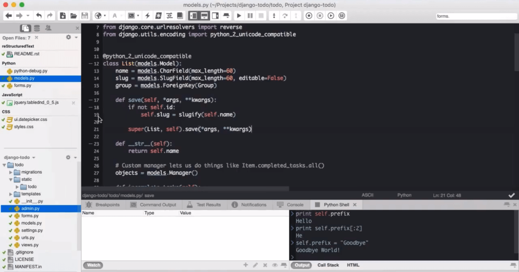Start recording a macro
Image resolution: width=519 pixels, height=272 pixels.
[309, 16]
